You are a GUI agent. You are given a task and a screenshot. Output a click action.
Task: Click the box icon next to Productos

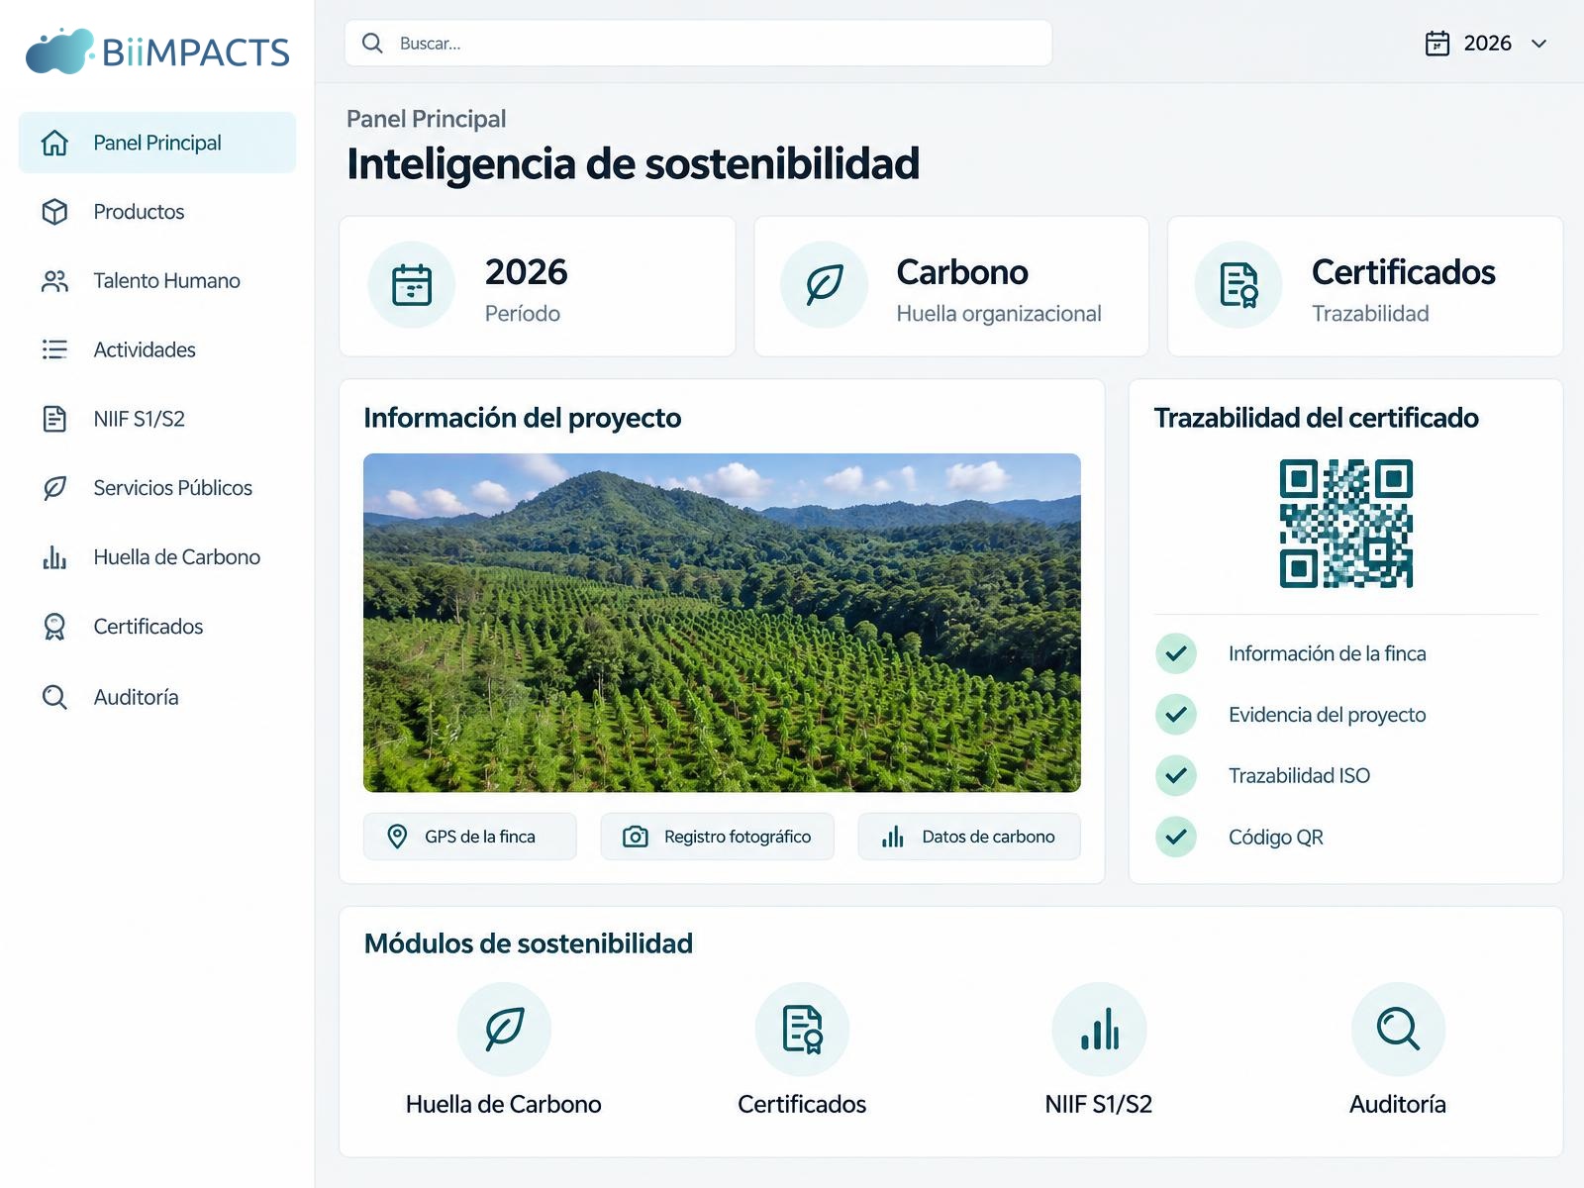pos(54,212)
